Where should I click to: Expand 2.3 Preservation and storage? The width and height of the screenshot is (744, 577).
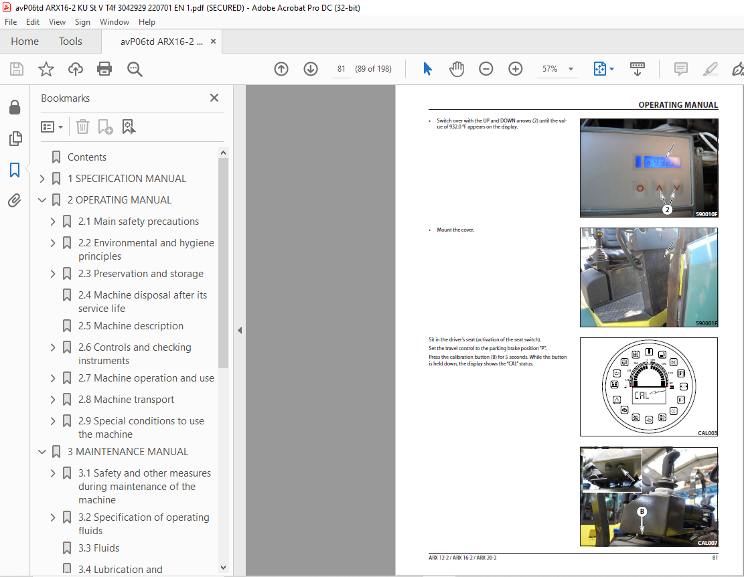click(x=53, y=274)
